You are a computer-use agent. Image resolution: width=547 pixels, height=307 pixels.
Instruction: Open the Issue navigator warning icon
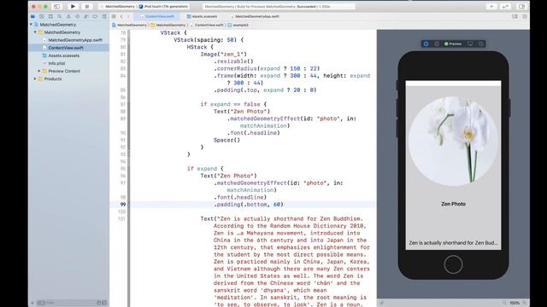coord(68,16)
